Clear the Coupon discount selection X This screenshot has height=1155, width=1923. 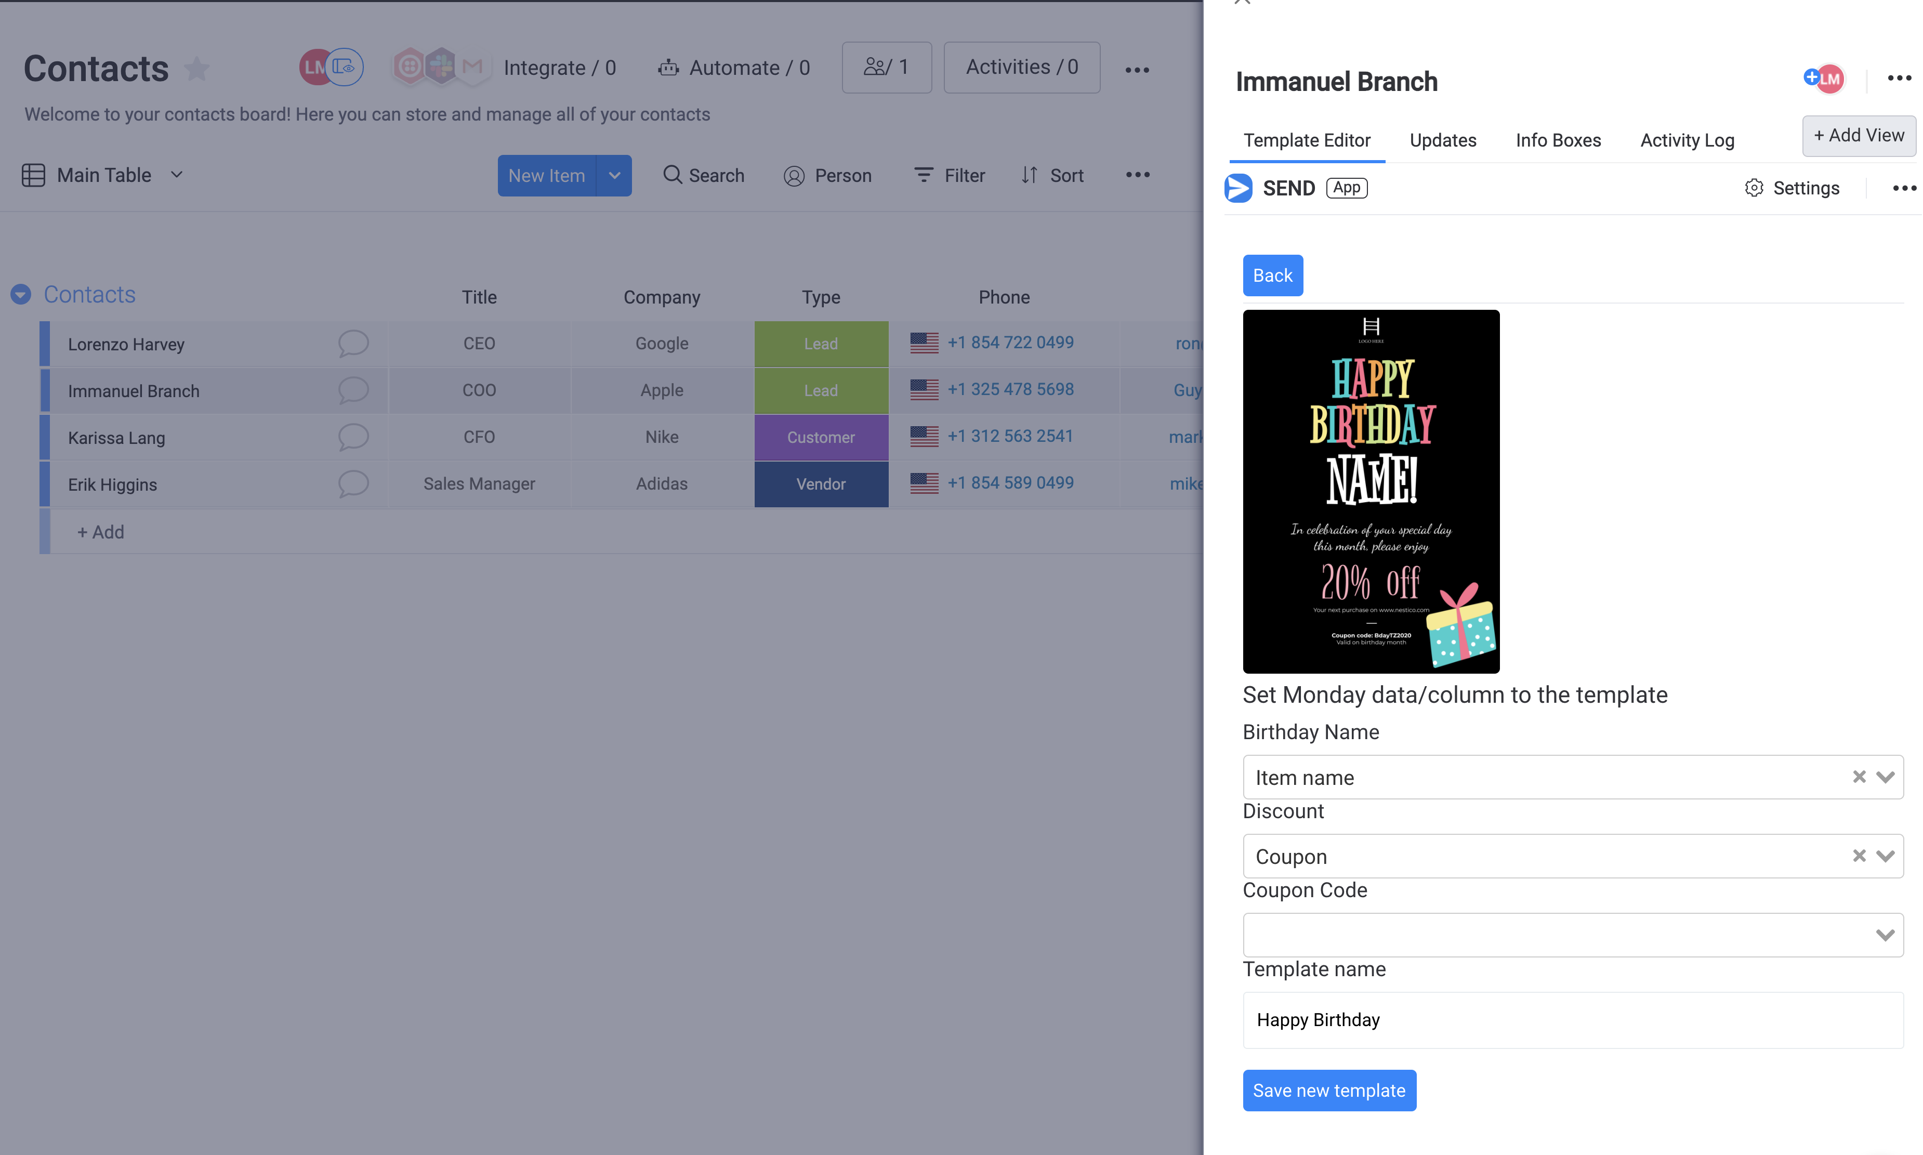1859,856
